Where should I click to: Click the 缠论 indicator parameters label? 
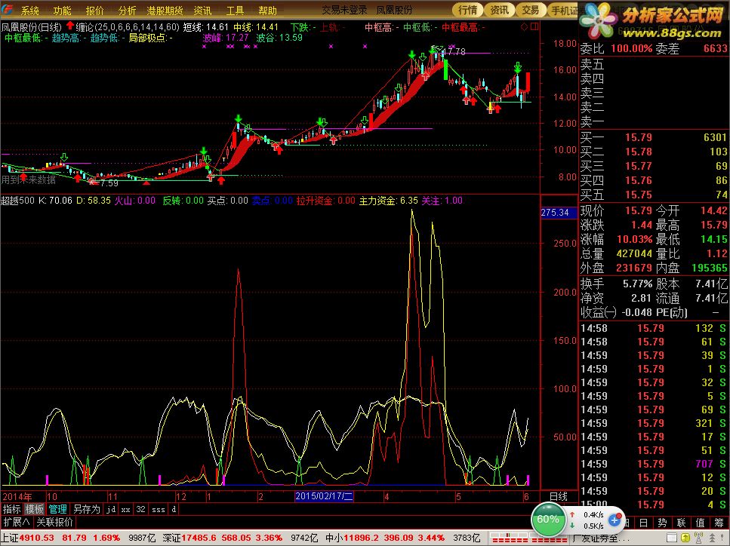128,27
